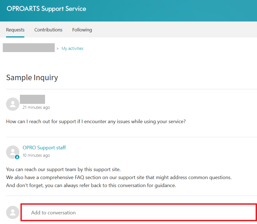
Task: Click the requester's question text
Action: click(x=96, y=122)
